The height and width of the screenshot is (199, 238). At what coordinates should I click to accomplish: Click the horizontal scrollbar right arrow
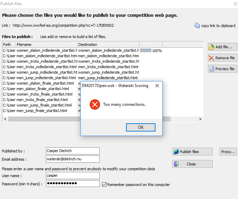(201, 119)
